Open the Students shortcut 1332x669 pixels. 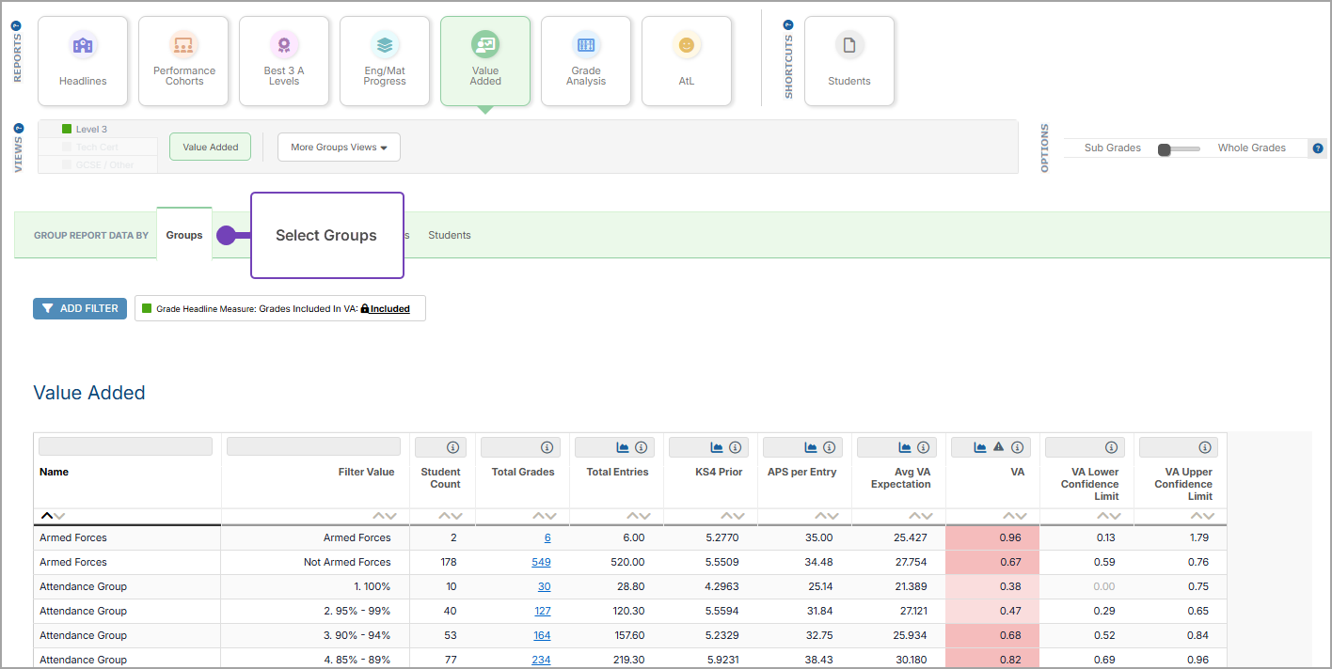[x=848, y=60]
